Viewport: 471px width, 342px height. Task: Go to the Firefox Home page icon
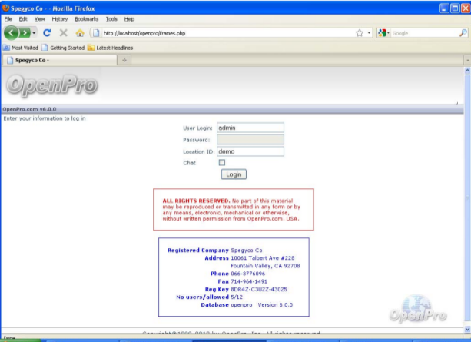pos(79,33)
